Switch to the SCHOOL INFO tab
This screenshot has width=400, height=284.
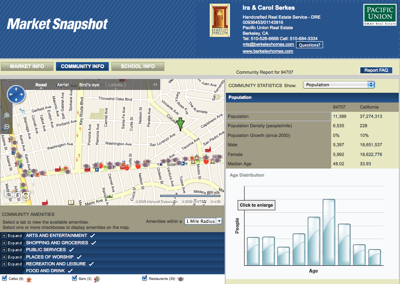pyautogui.click(x=138, y=66)
